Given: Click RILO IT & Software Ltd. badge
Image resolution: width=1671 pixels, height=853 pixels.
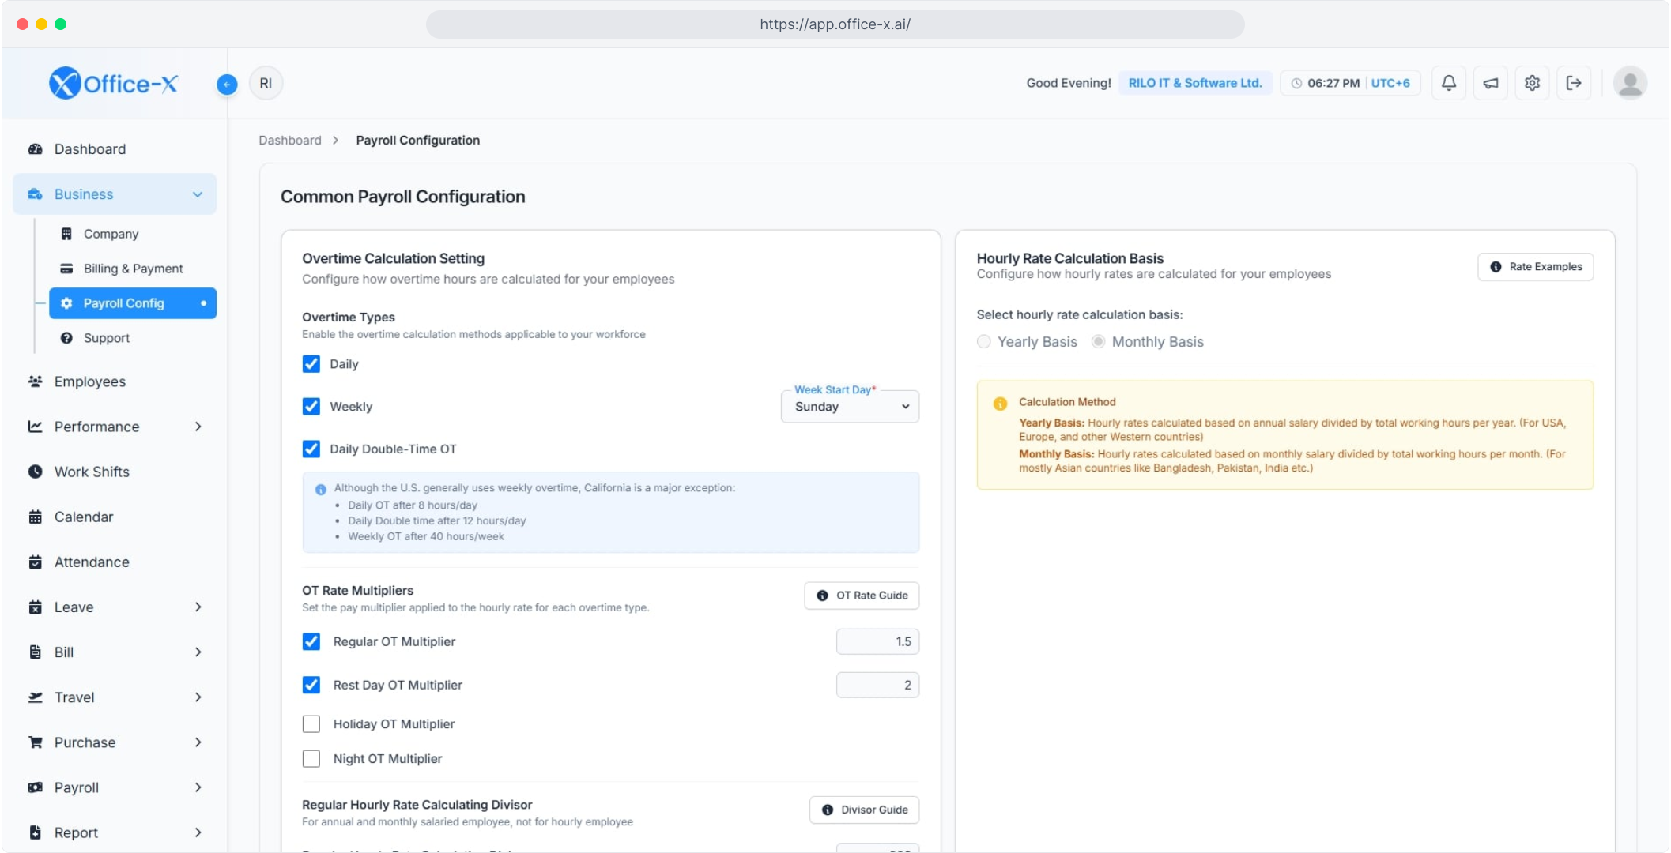Looking at the screenshot, I should coord(1194,83).
